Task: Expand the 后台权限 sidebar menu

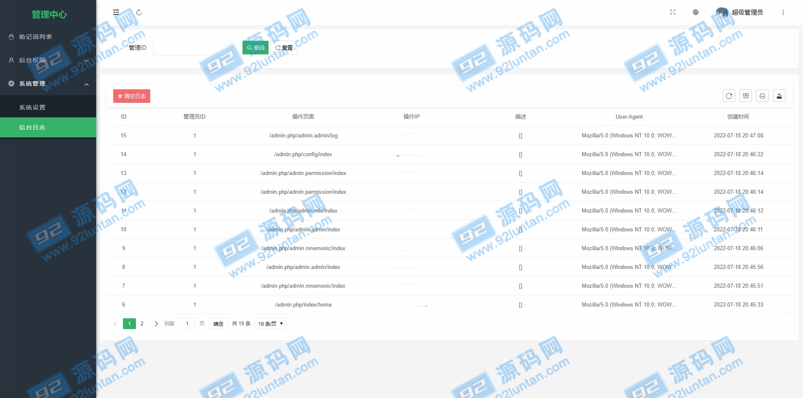Action: [48, 60]
